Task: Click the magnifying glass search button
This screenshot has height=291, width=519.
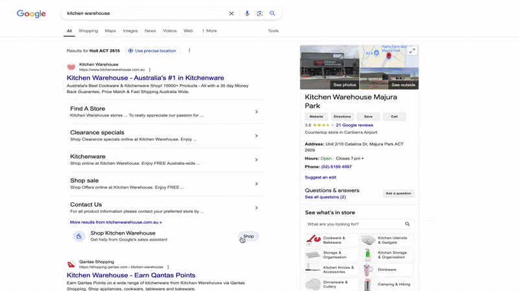Action: click(x=272, y=14)
